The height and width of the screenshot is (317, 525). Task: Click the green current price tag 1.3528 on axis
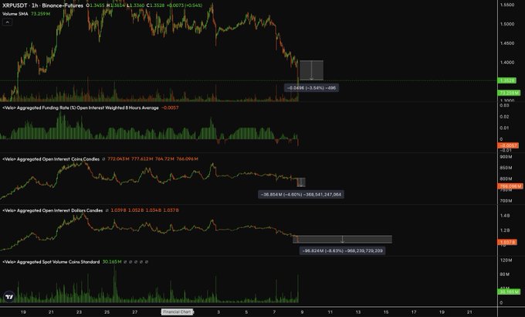click(x=507, y=80)
